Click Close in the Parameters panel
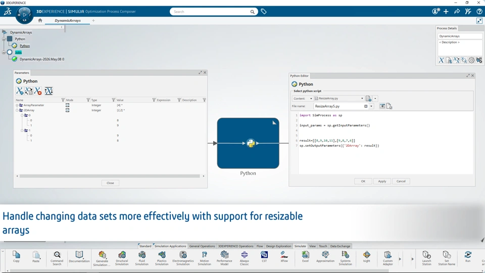 (x=111, y=183)
